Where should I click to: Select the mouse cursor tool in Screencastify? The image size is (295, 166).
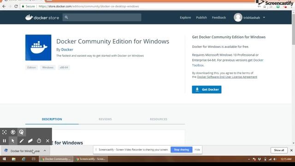(13, 141)
